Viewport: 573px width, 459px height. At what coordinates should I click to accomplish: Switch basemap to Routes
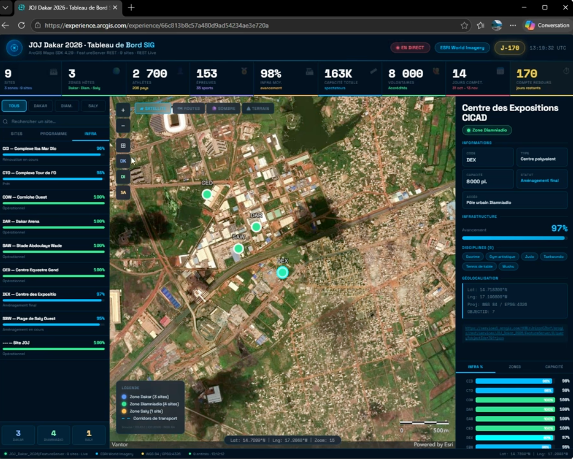pyautogui.click(x=189, y=109)
